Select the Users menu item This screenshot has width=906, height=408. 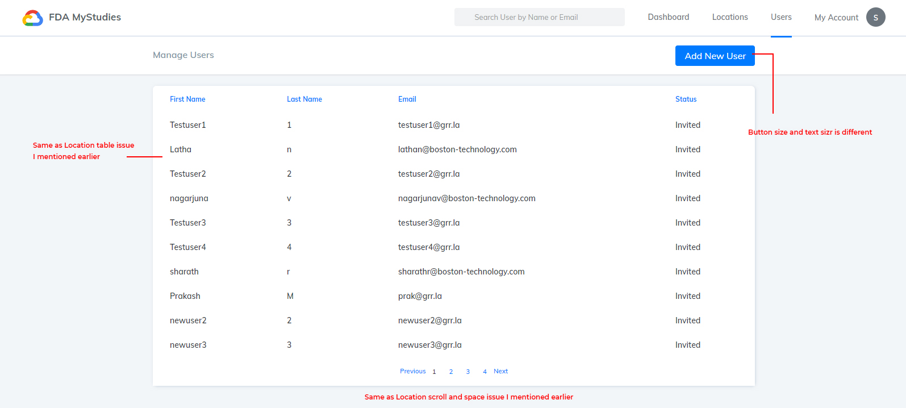point(781,17)
